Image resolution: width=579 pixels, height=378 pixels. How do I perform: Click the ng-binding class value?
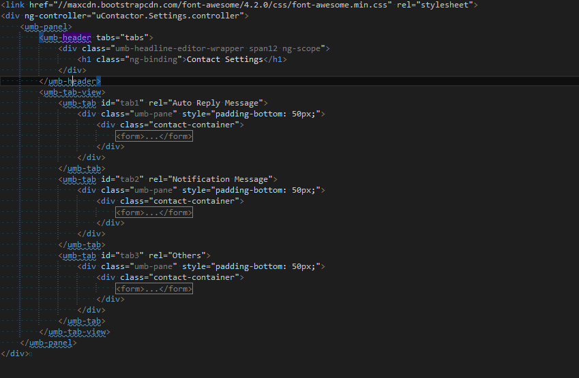(153, 59)
